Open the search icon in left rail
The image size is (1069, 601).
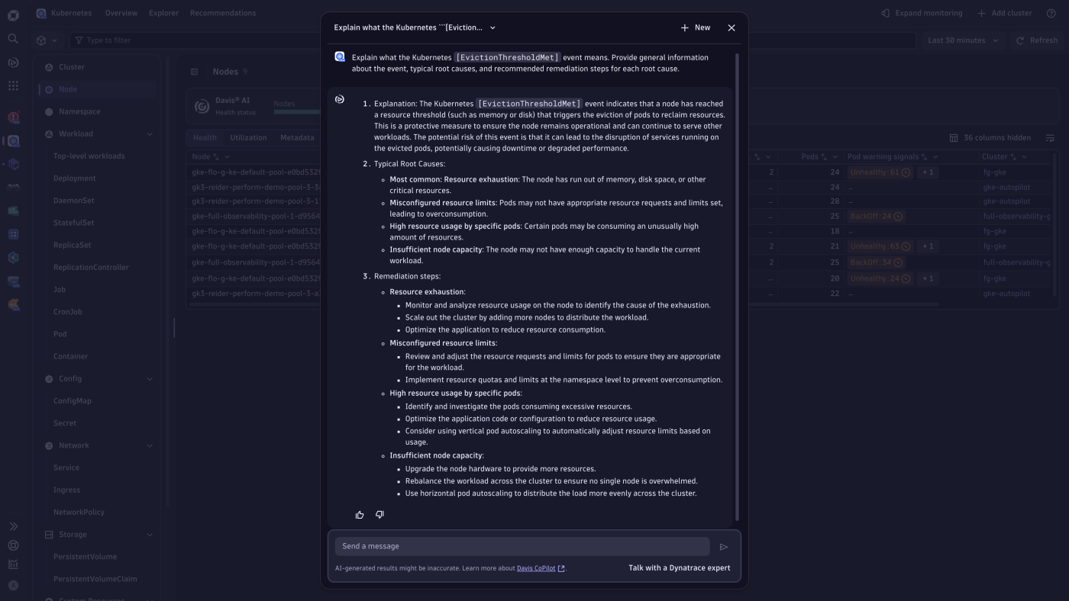tap(13, 38)
